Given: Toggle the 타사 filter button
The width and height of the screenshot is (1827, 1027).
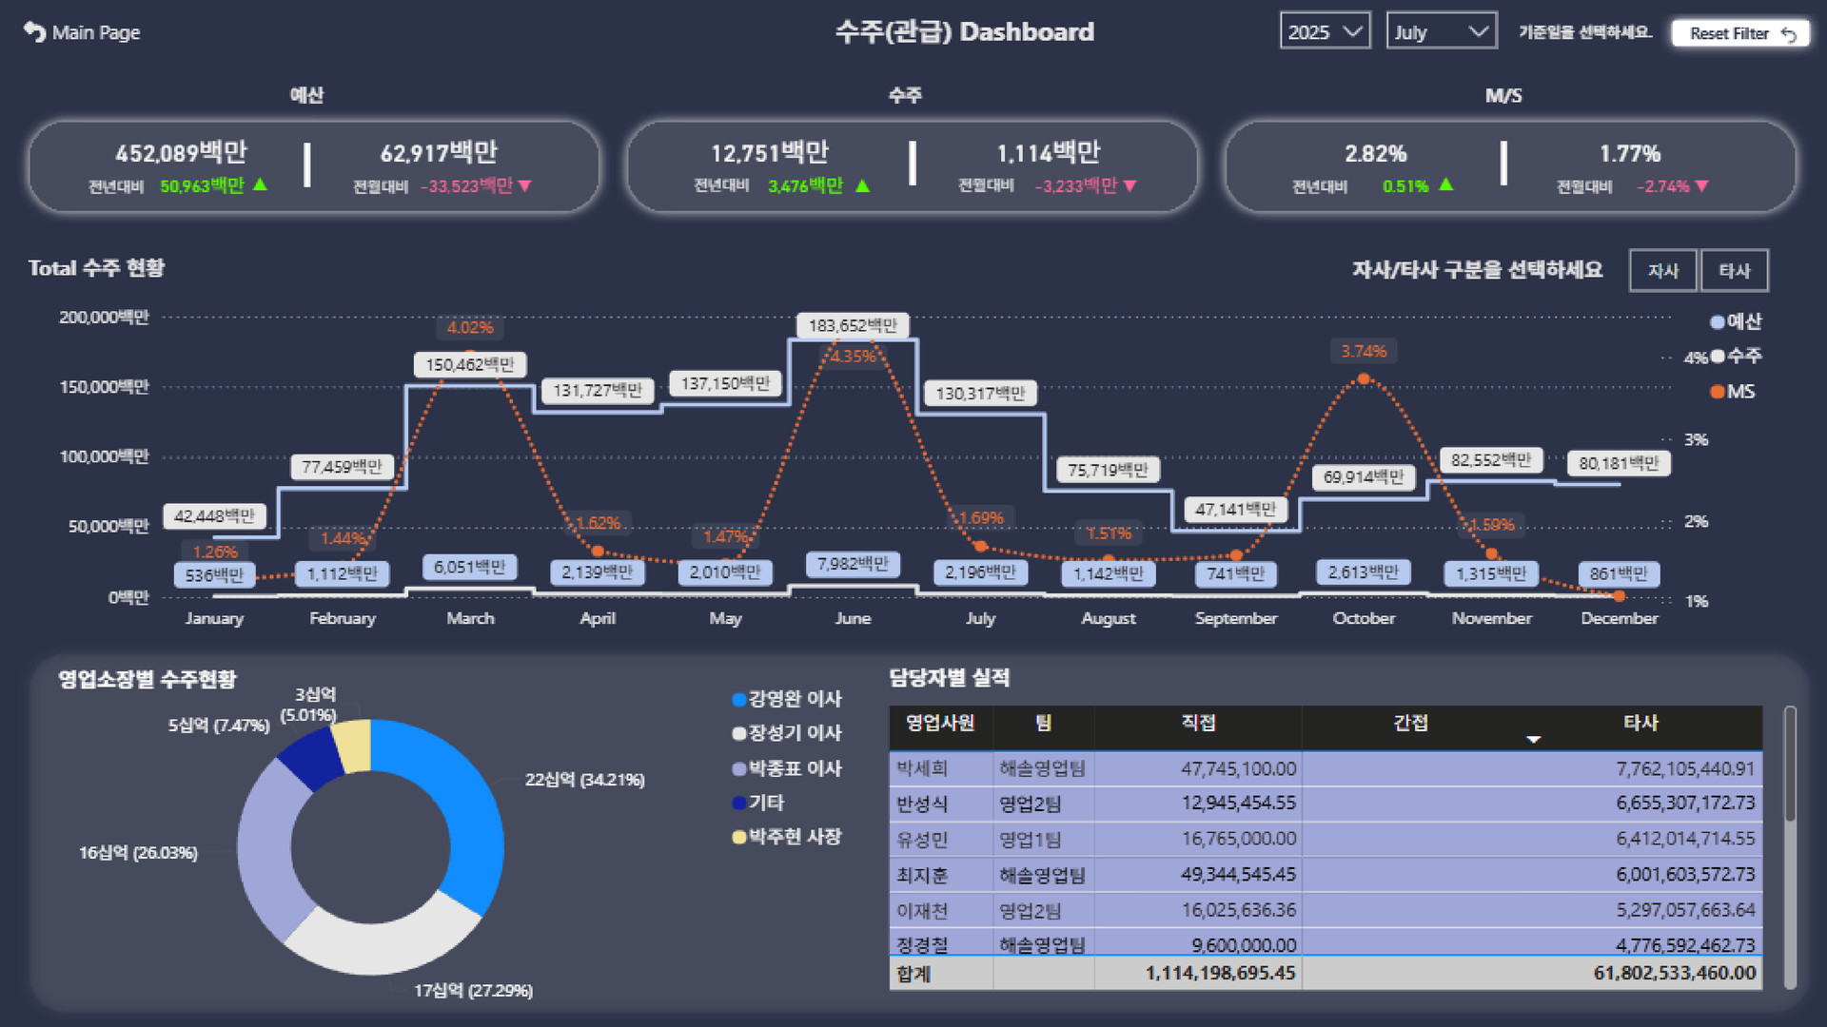Looking at the screenshot, I should point(1734,271).
